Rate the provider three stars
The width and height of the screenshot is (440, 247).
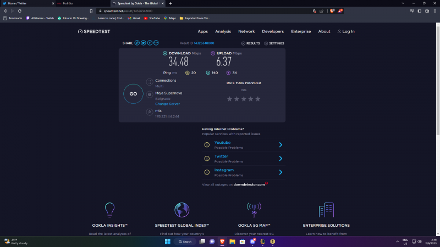coord(244,99)
